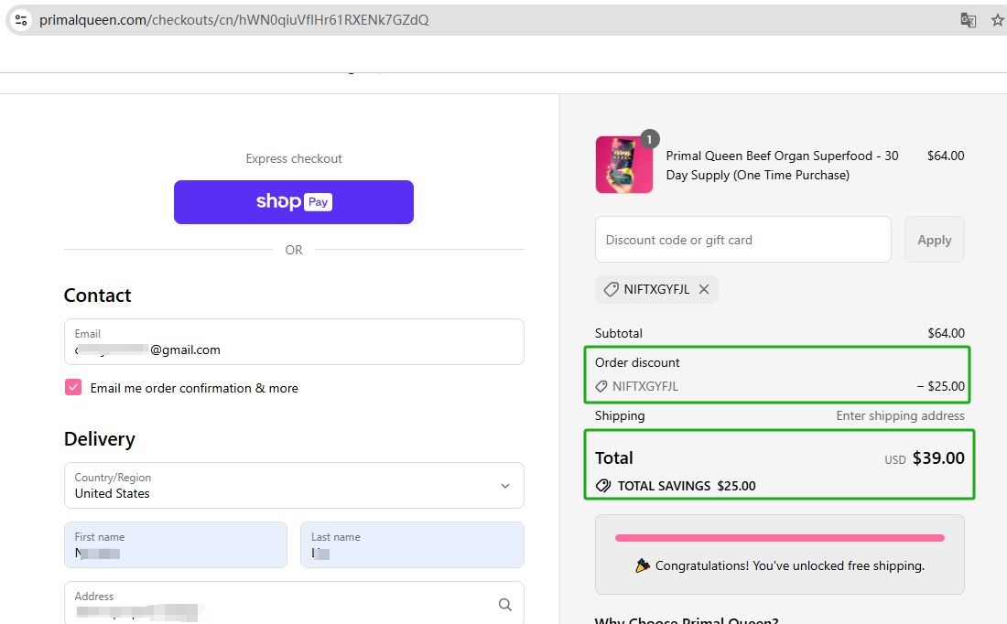This screenshot has width=1007, height=624.
Task: Open the Country/Region dropdown
Action: [294, 485]
